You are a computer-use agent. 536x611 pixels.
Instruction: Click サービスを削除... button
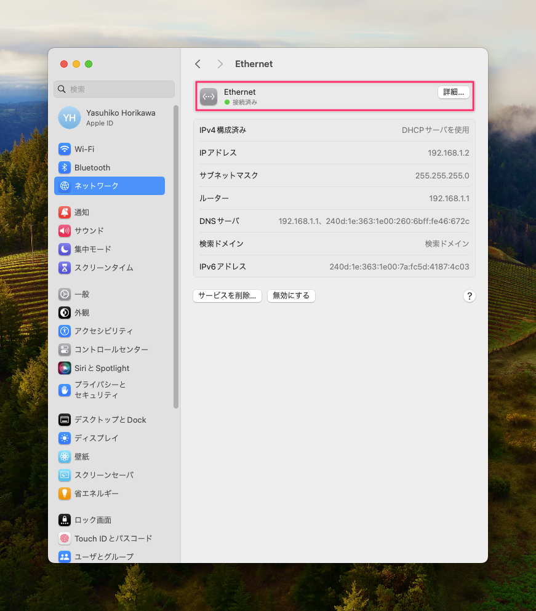click(x=228, y=295)
